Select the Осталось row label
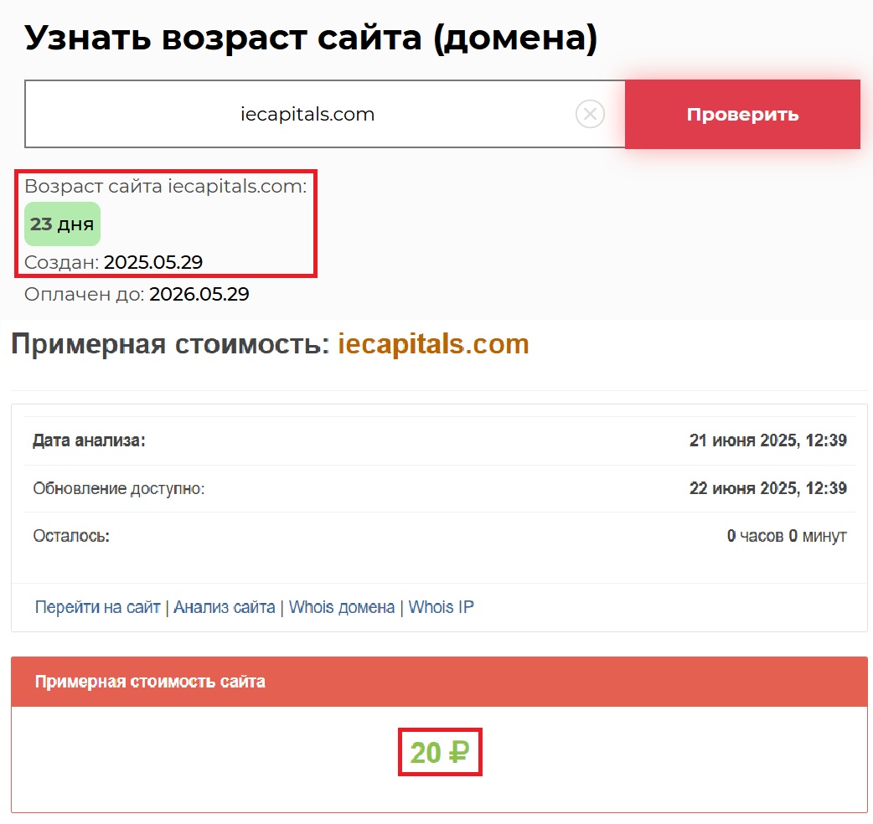The height and width of the screenshot is (824, 873). (71, 536)
